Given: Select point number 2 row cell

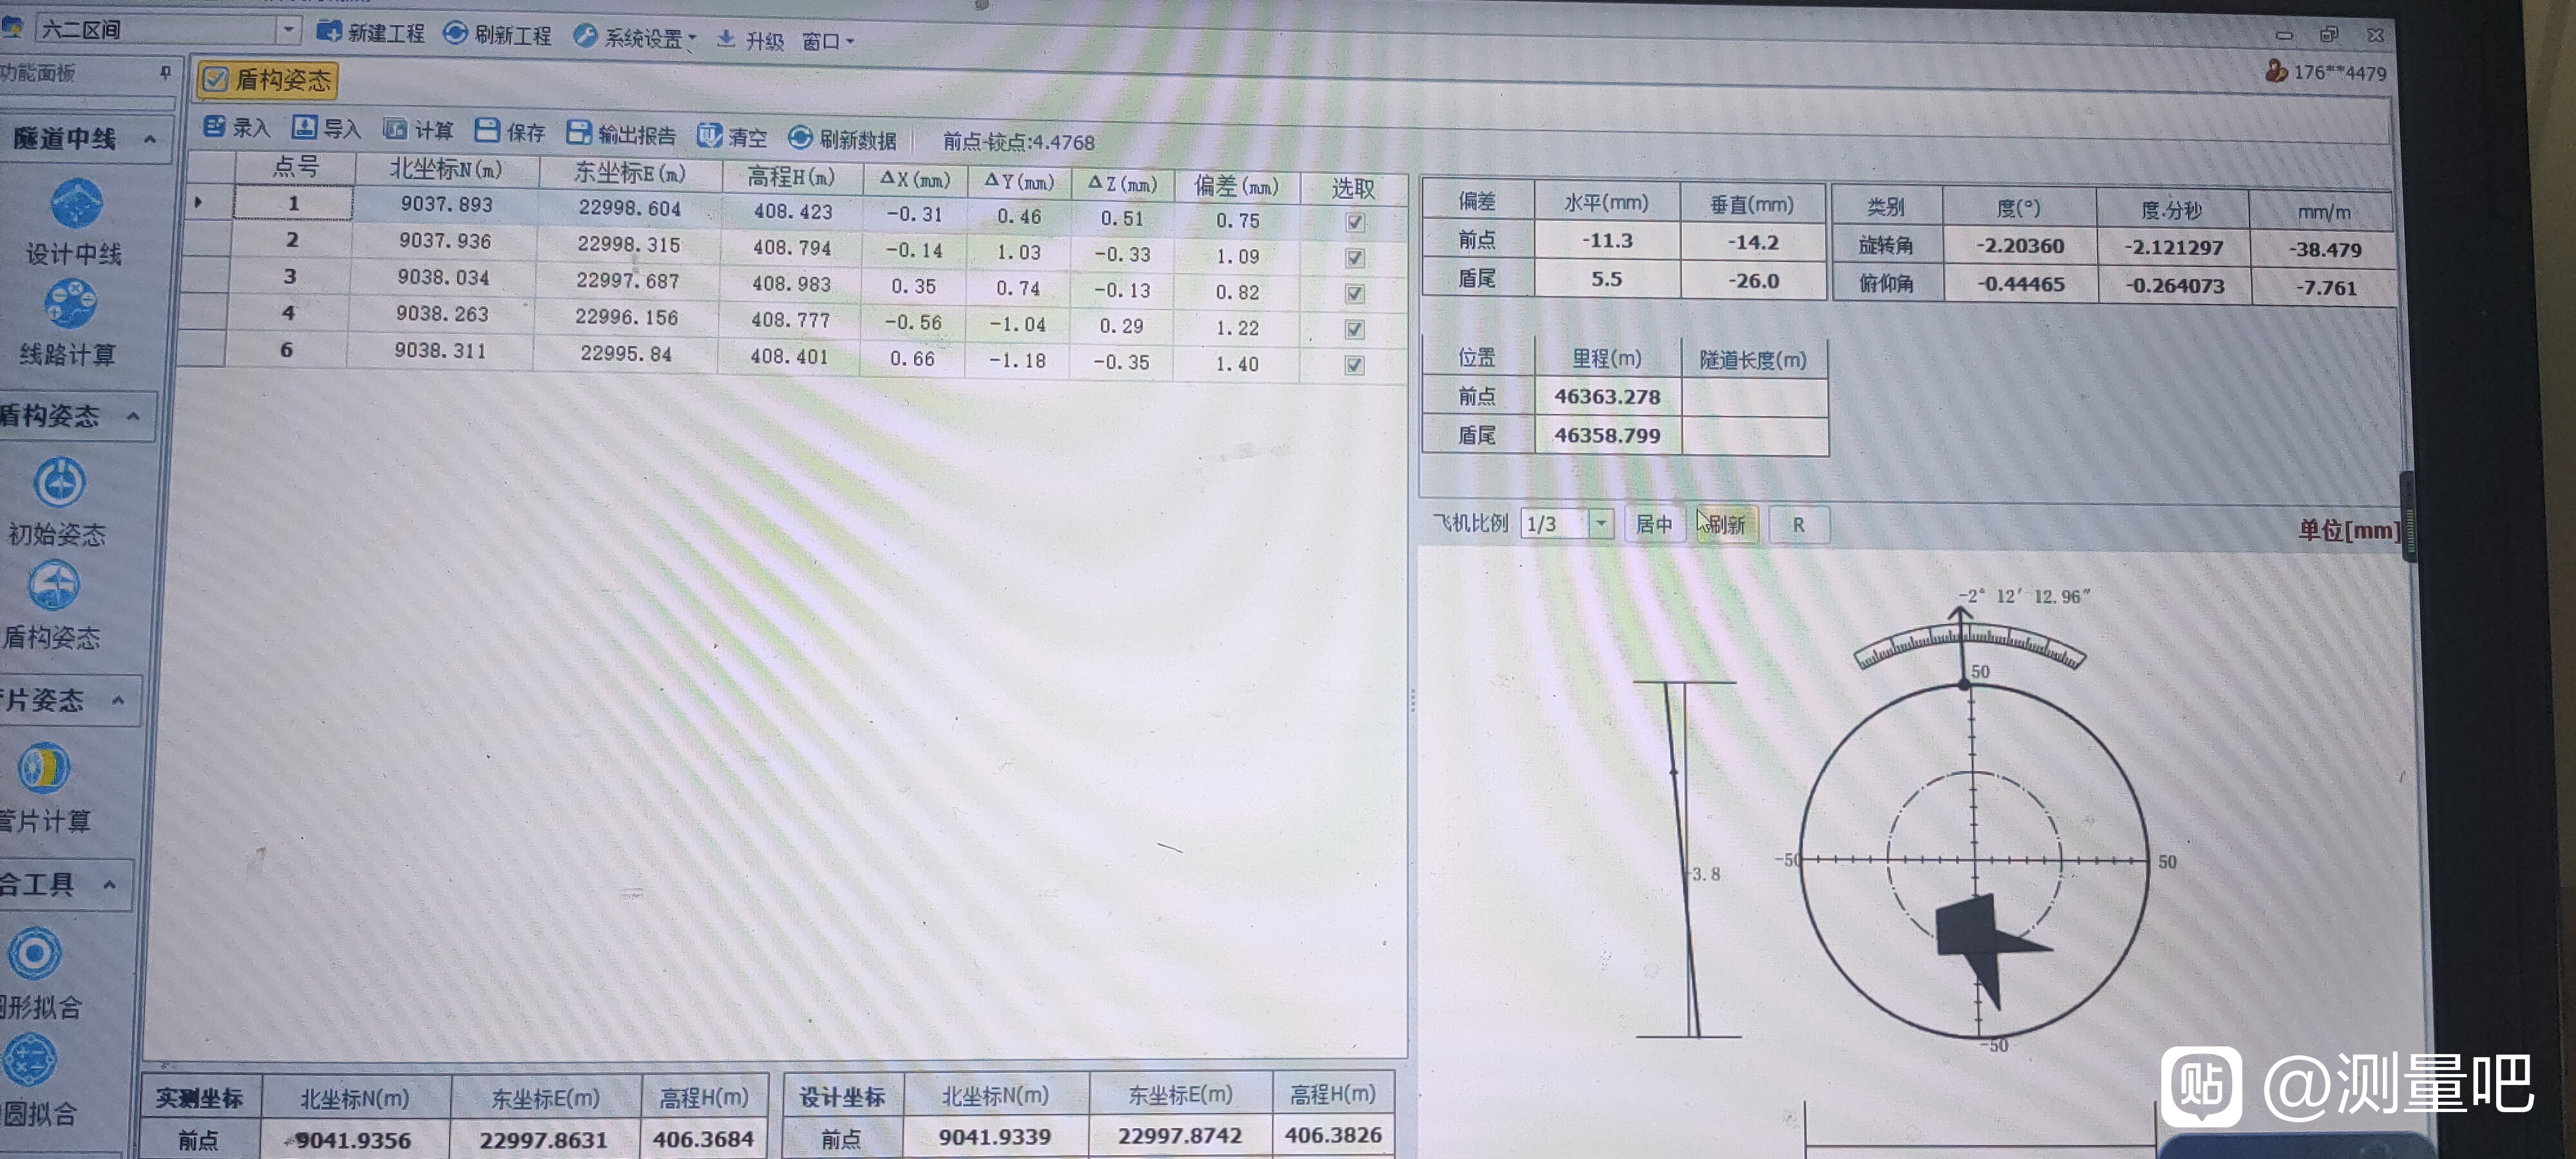Looking at the screenshot, I should pyautogui.click(x=291, y=240).
